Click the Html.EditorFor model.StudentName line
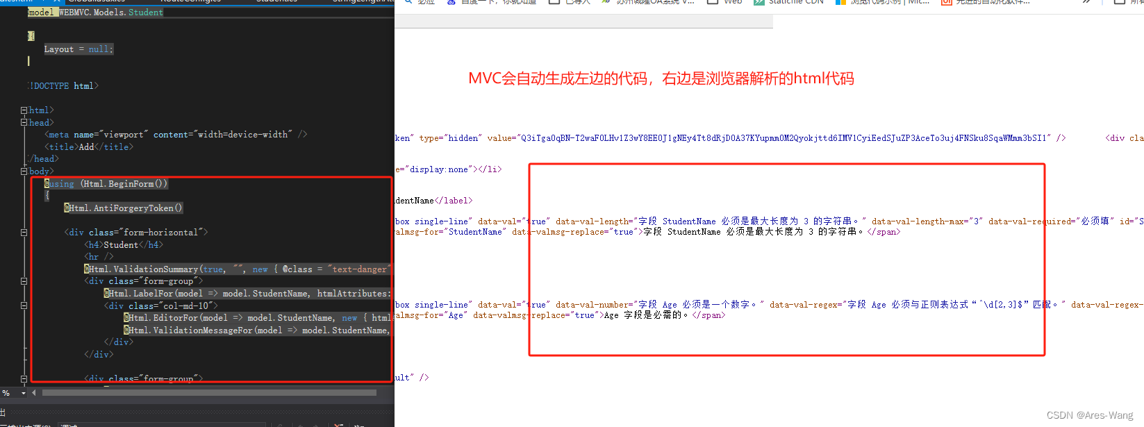The image size is (1144, 427). [x=257, y=317]
